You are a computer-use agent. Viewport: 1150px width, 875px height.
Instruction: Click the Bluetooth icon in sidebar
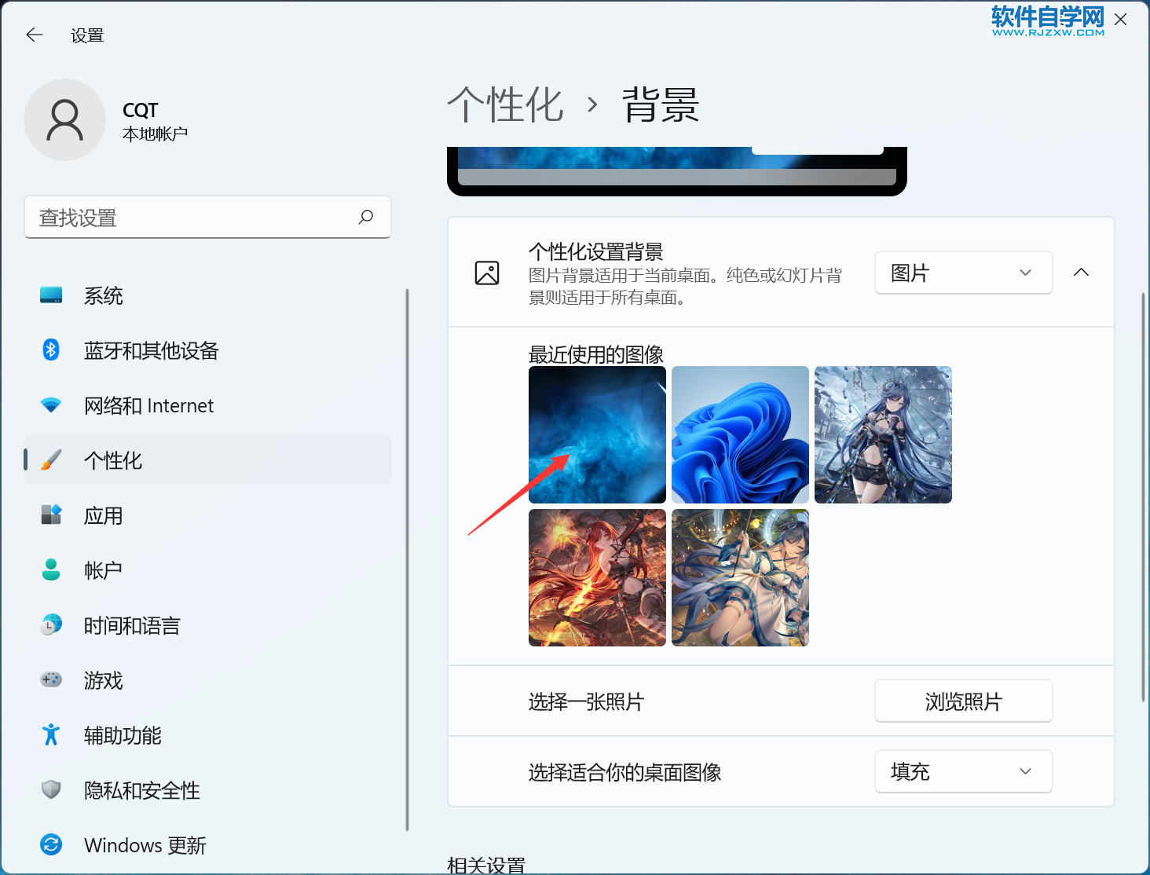[51, 350]
